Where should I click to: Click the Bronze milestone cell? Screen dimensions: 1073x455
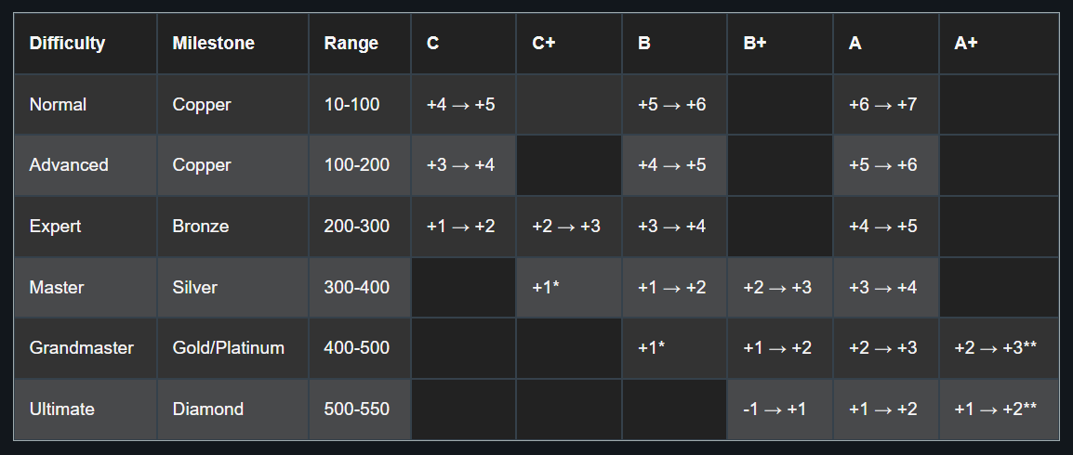pyautogui.click(x=200, y=227)
